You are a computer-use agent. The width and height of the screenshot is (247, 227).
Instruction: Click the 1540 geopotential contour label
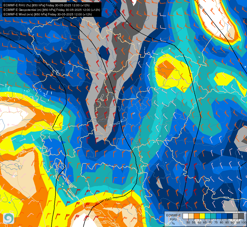(108, 199)
